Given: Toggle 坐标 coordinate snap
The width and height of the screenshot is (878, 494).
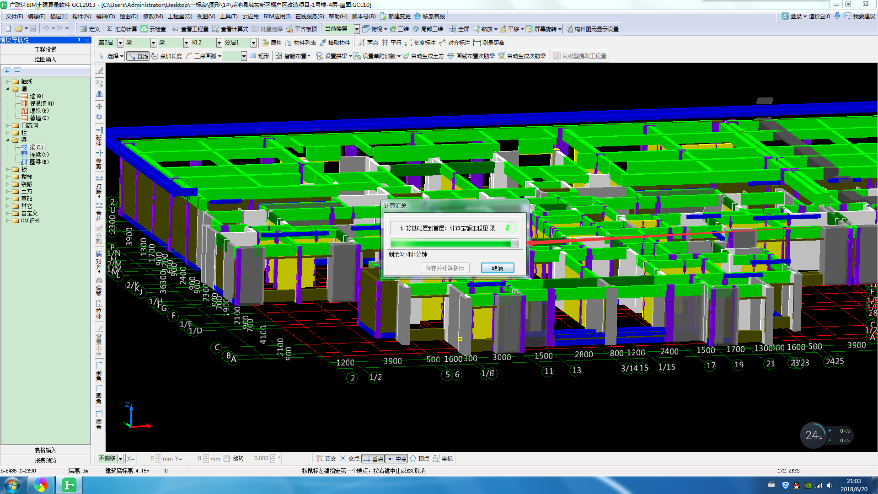Looking at the screenshot, I should pos(443,458).
